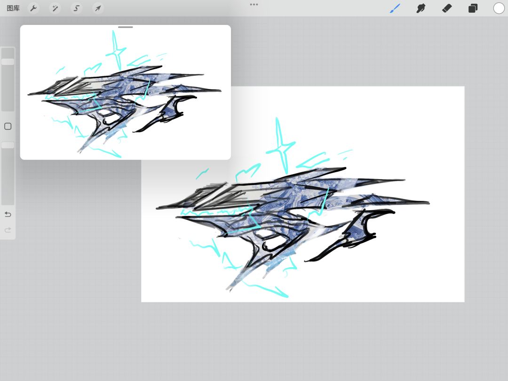
Task: Click the reference window grab handle
Action: pos(126,27)
